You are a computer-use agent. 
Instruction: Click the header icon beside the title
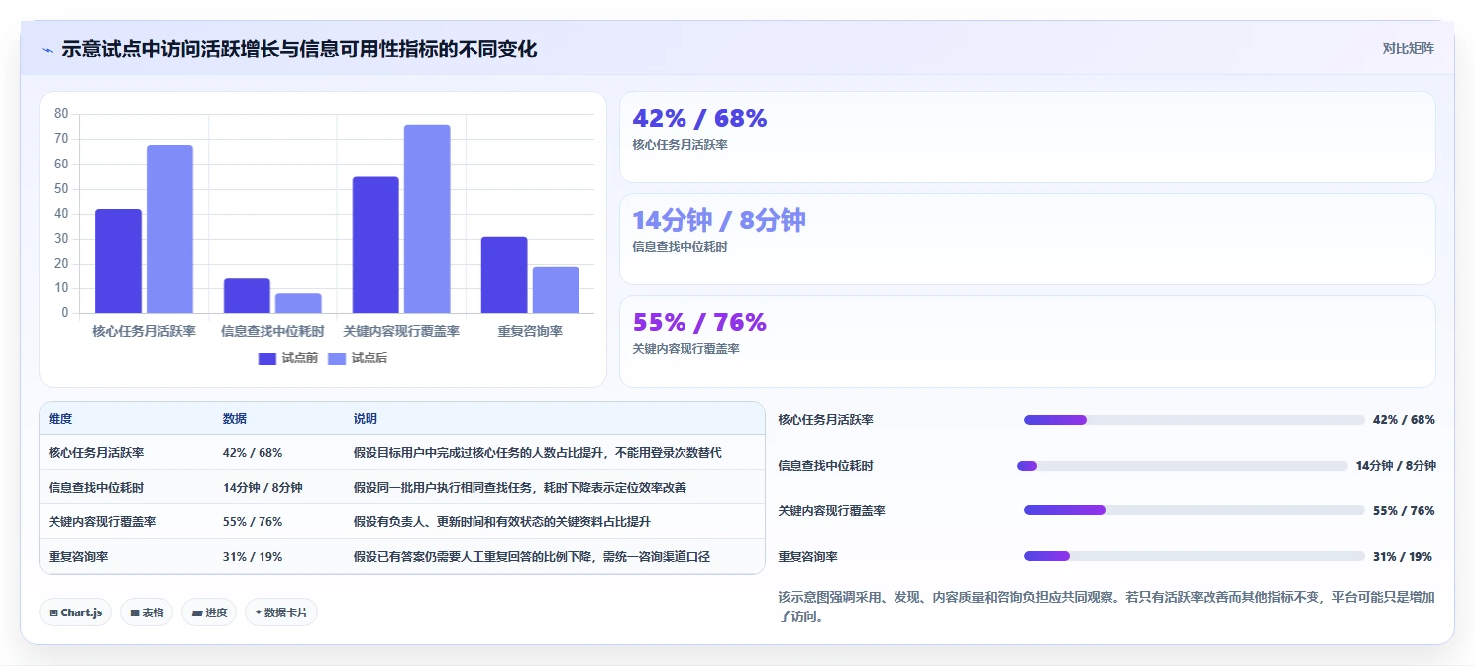tap(47, 49)
